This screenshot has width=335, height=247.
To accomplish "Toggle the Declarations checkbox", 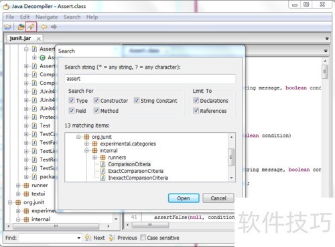I will [x=196, y=100].
